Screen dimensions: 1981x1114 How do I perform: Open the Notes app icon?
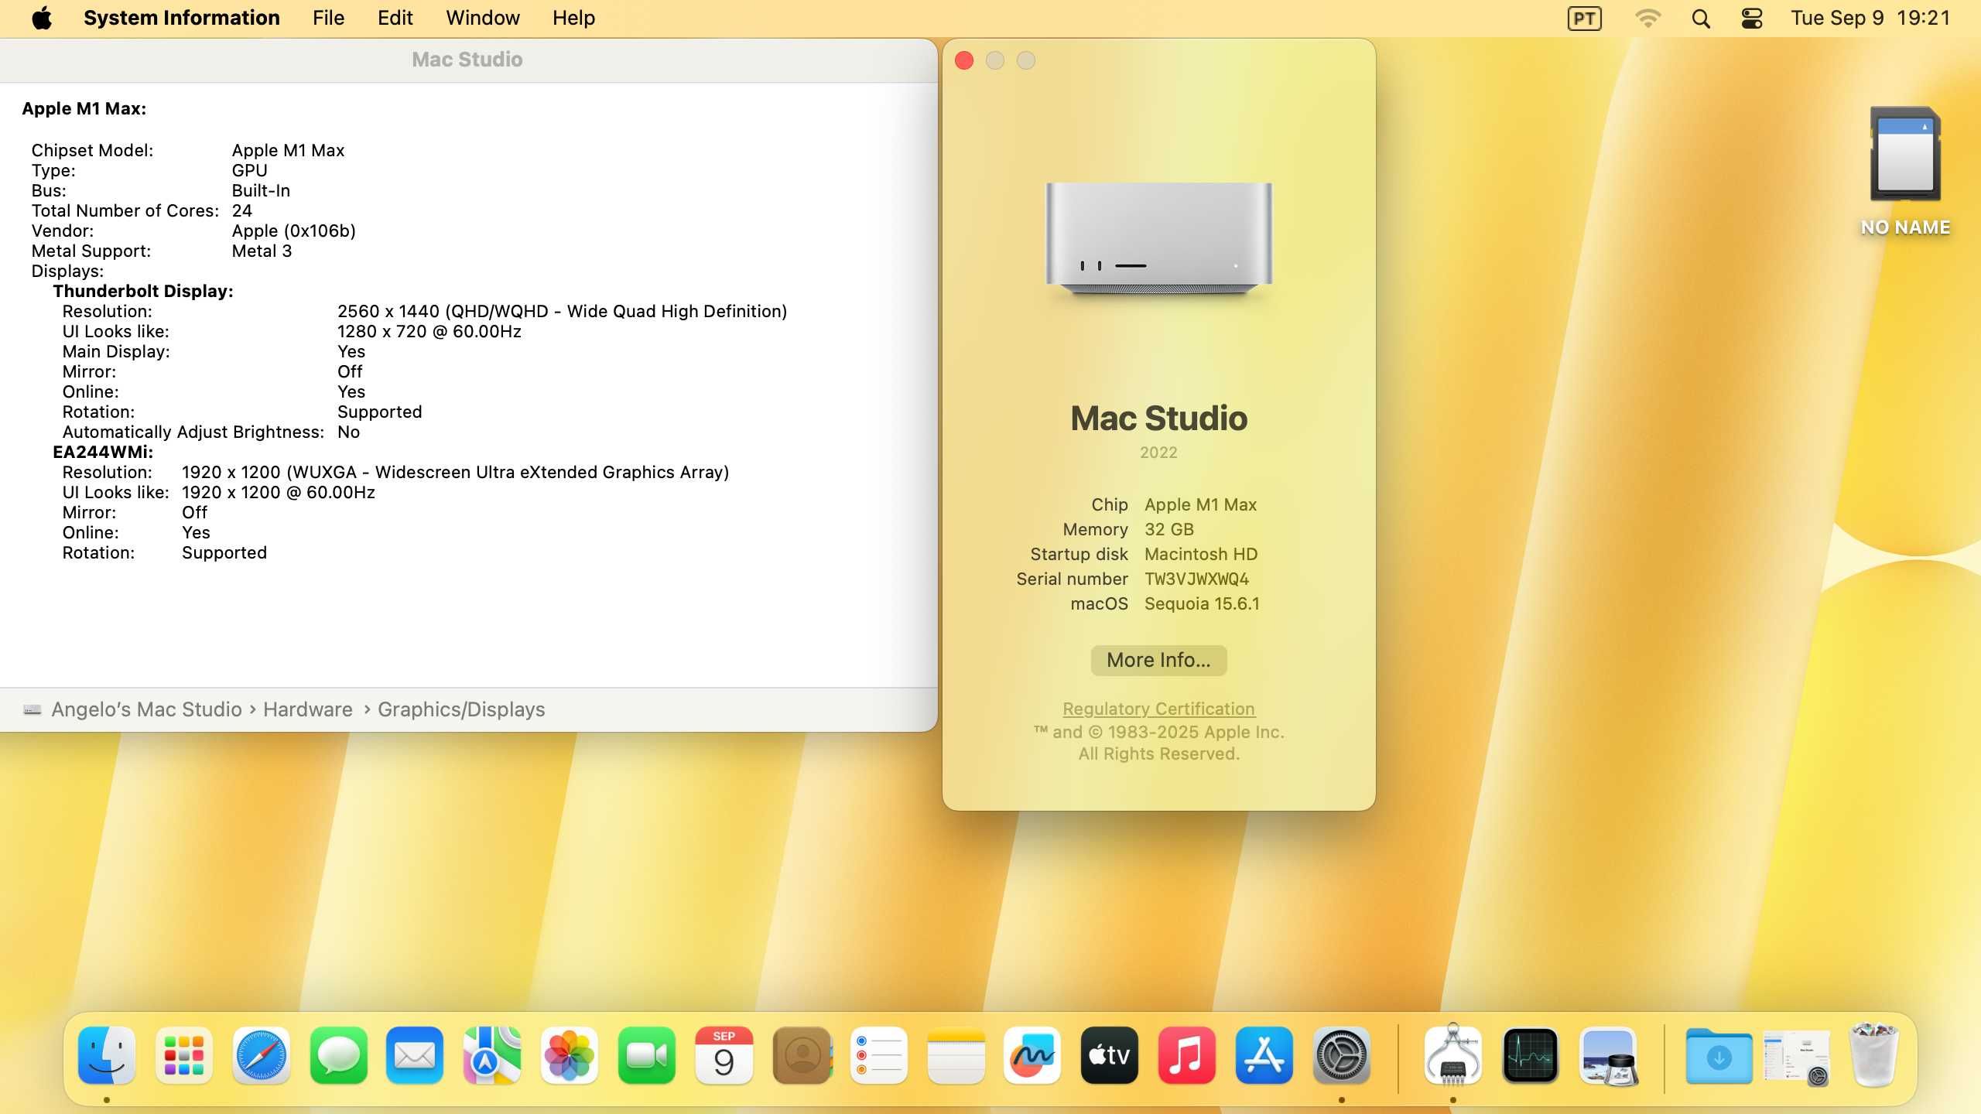(955, 1056)
